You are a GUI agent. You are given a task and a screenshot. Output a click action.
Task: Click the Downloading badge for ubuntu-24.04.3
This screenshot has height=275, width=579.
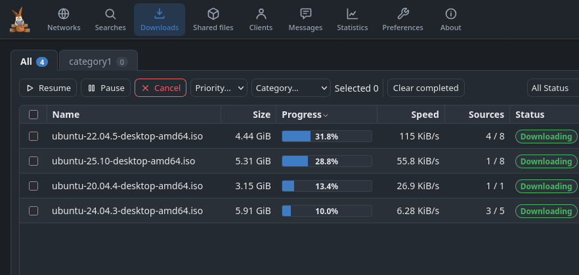546,211
